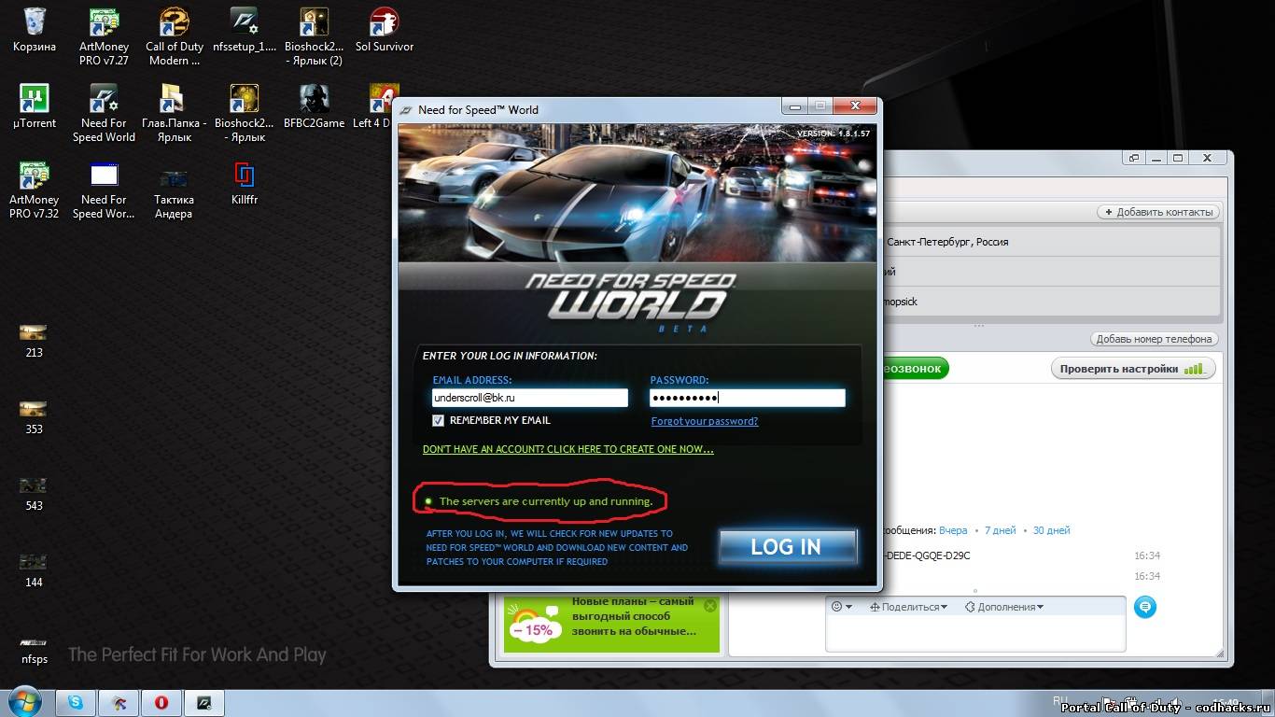Viewport: 1275px width, 717px height.
Task: Switch to Skype in the taskbar
Action: coord(76,702)
